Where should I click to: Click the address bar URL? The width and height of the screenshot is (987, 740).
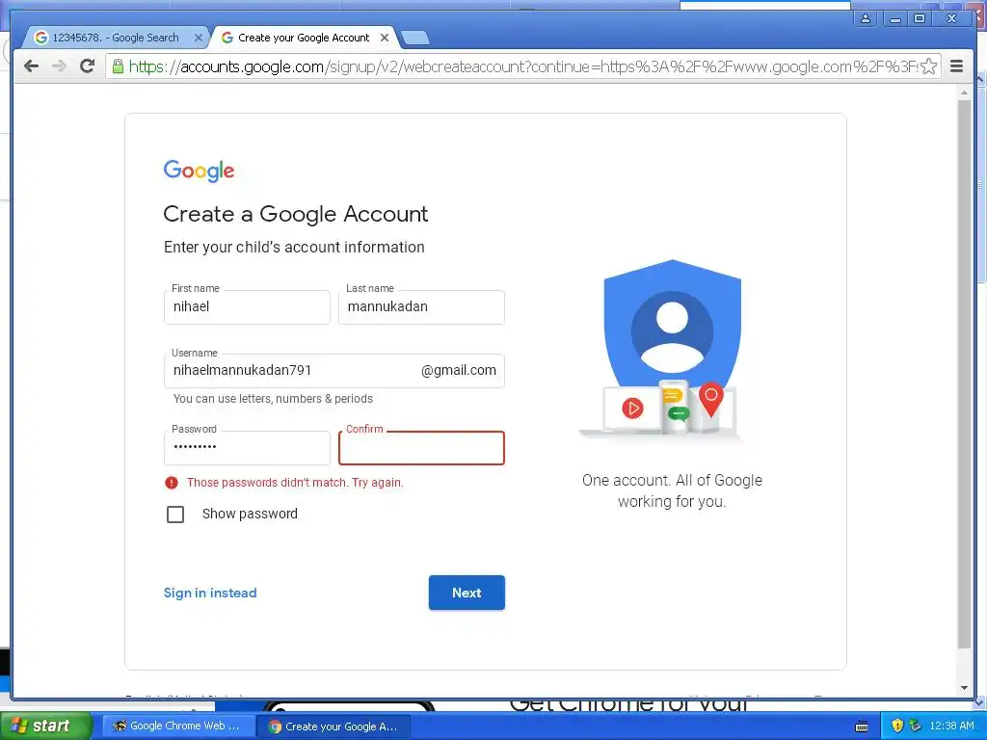point(522,66)
